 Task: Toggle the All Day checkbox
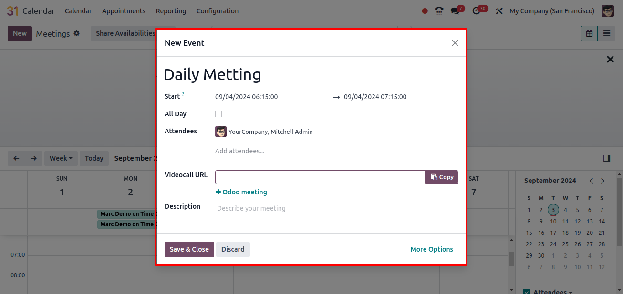point(218,114)
